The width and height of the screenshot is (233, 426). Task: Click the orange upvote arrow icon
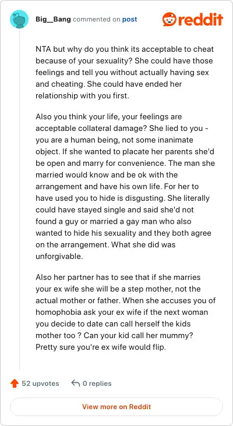(15, 384)
